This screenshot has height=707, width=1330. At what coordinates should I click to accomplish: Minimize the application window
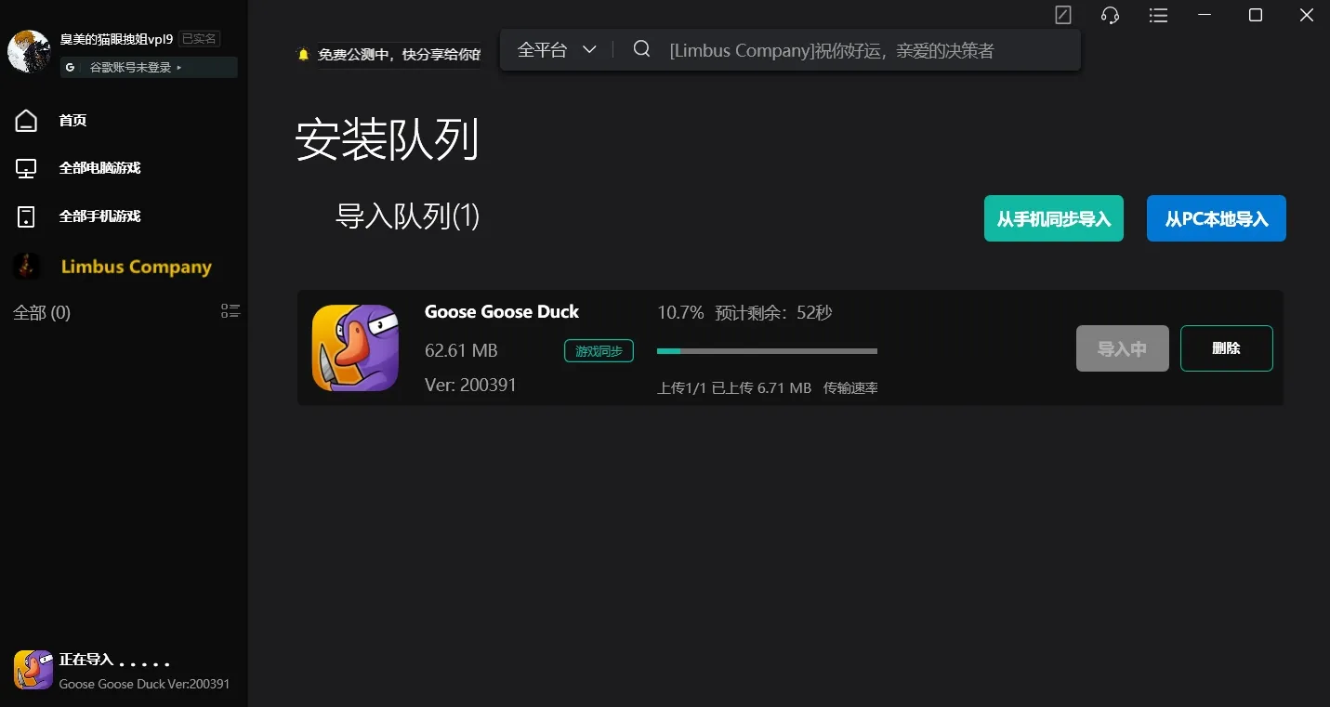[1205, 15]
